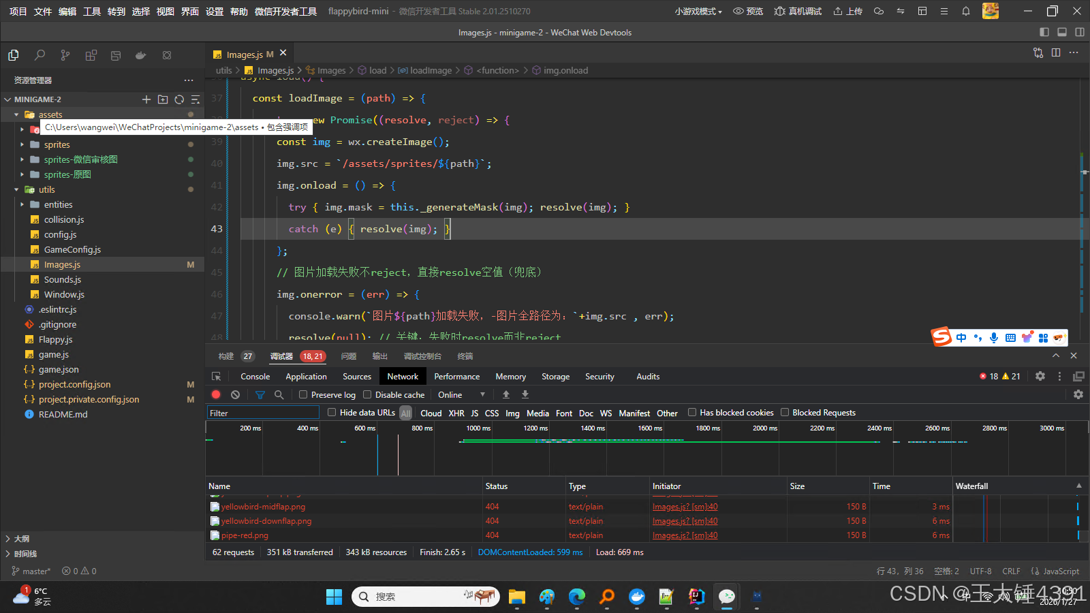This screenshot has height=613, width=1090.
Task: Filter requests by JS
Action: 475,413
